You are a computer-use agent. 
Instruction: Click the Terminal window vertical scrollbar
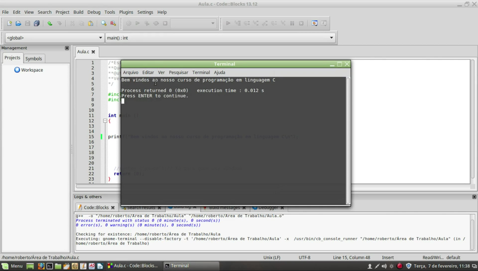(x=348, y=141)
